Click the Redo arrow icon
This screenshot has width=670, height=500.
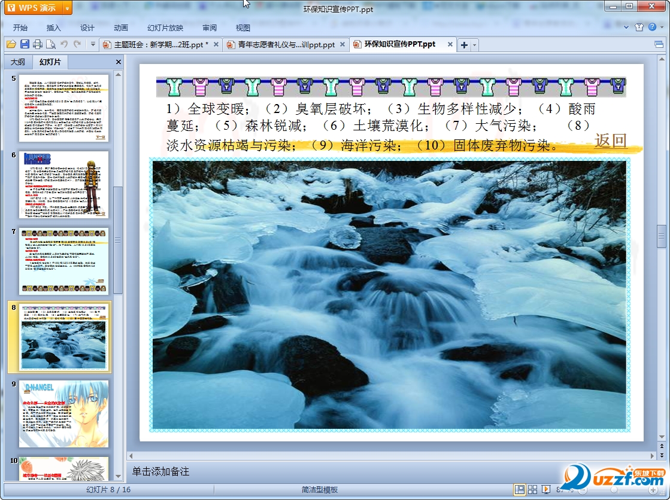(x=77, y=44)
